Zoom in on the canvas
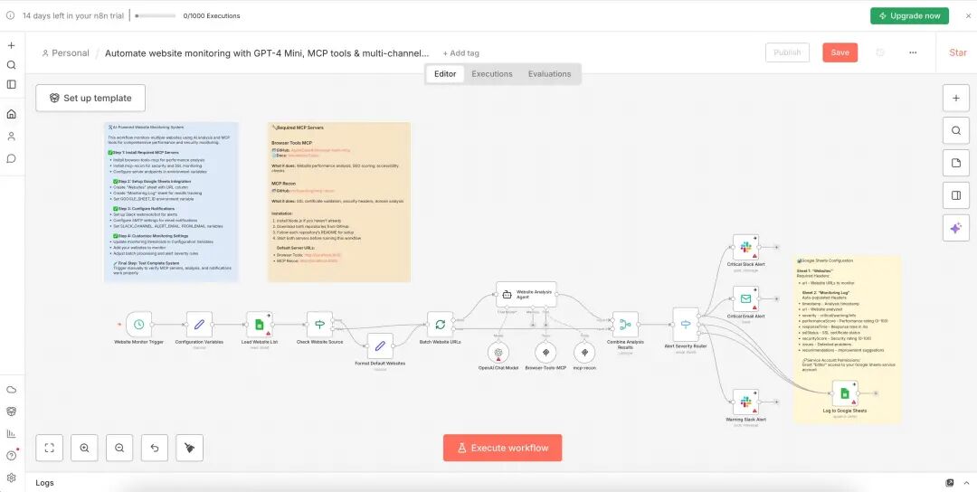The width and height of the screenshot is (977, 492). click(85, 448)
